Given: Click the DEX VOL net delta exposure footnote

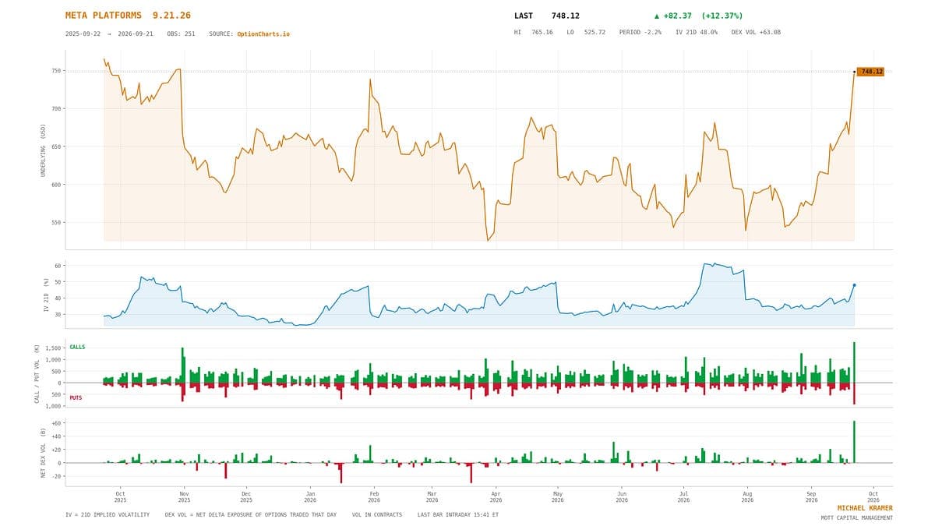Looking at the screenshot, I should click(x=251, y=514).
